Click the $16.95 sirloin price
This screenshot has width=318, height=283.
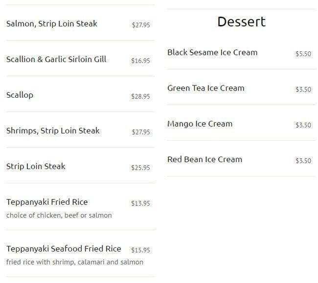point(141,61)
